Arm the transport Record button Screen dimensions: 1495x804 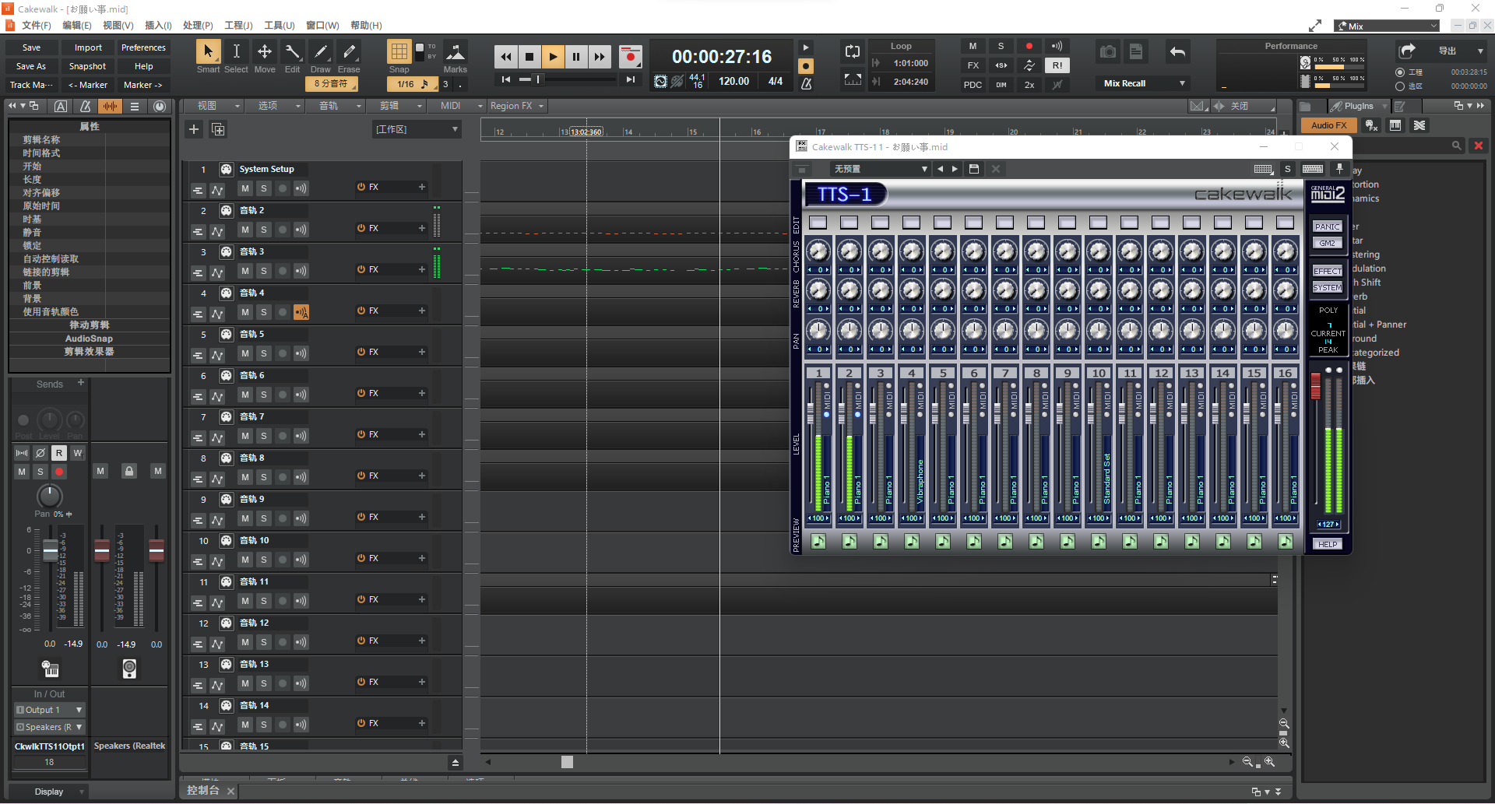pyautogui.click(x=630, y=56)
